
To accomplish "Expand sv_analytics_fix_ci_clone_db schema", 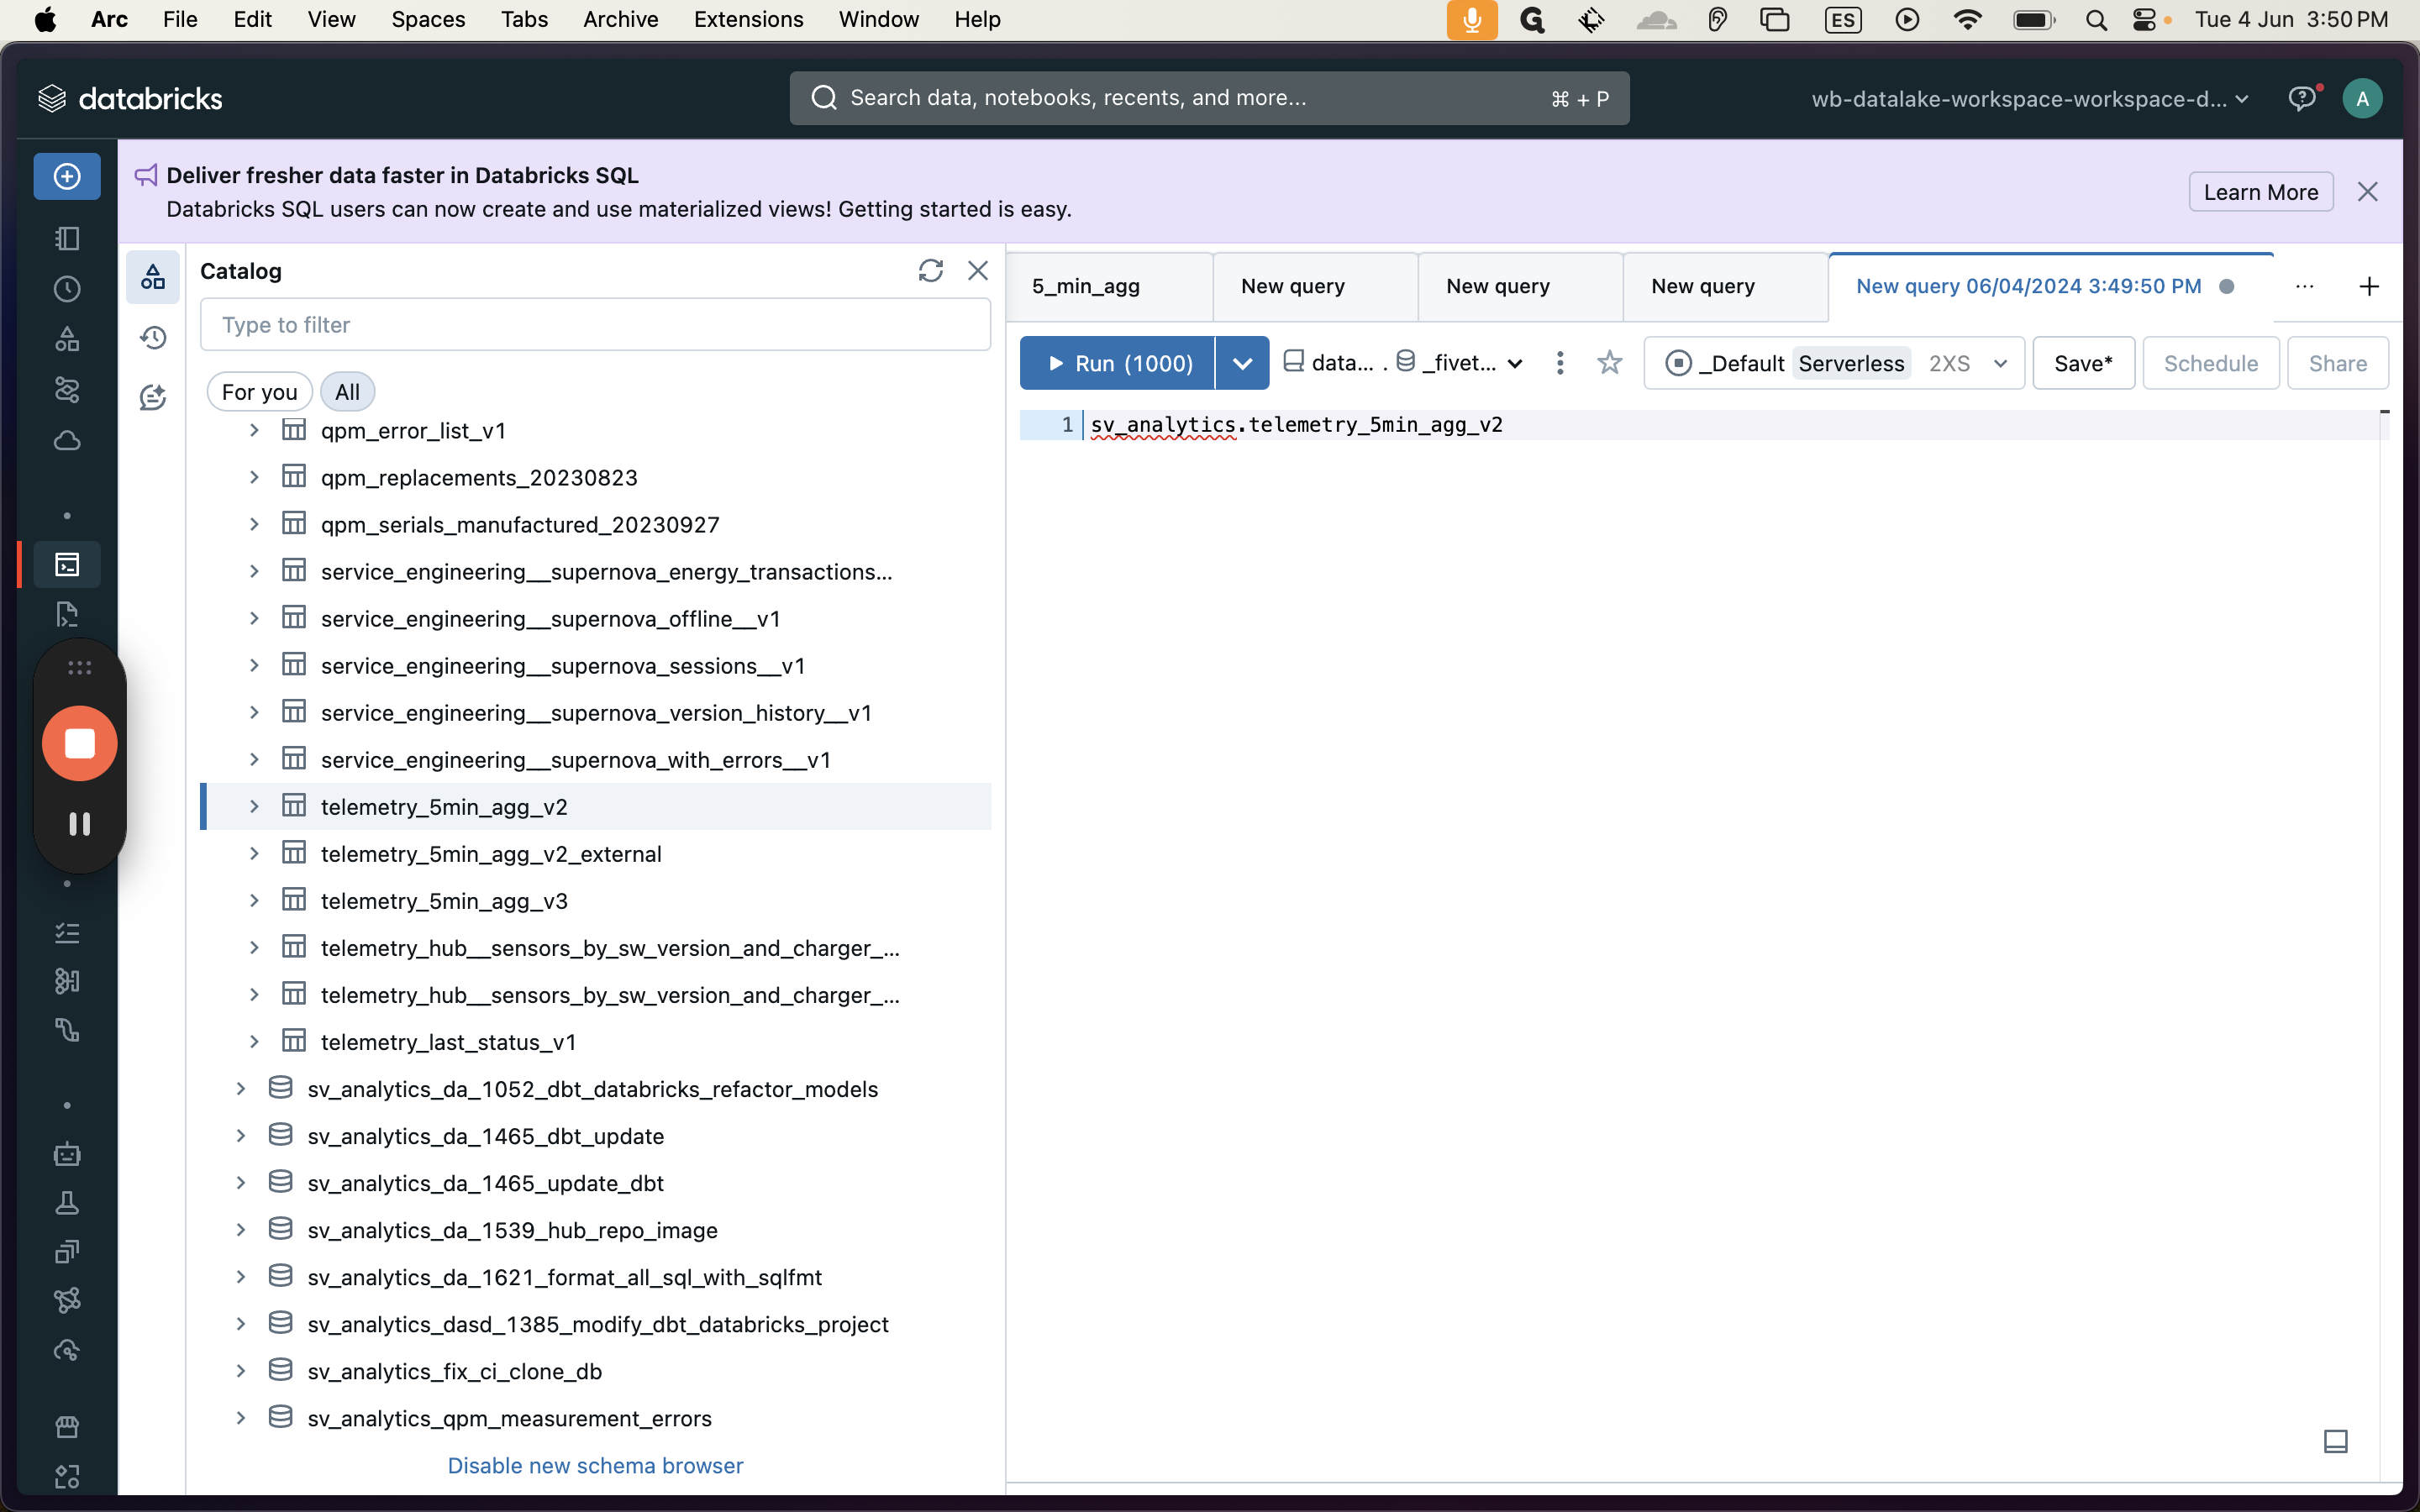I will coord(241,1371).
